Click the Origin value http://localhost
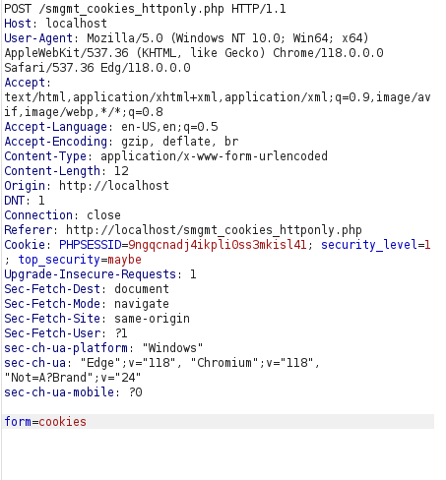Viewport: 446px width, 480px height. pyautogui.click(x=114, y=186)
